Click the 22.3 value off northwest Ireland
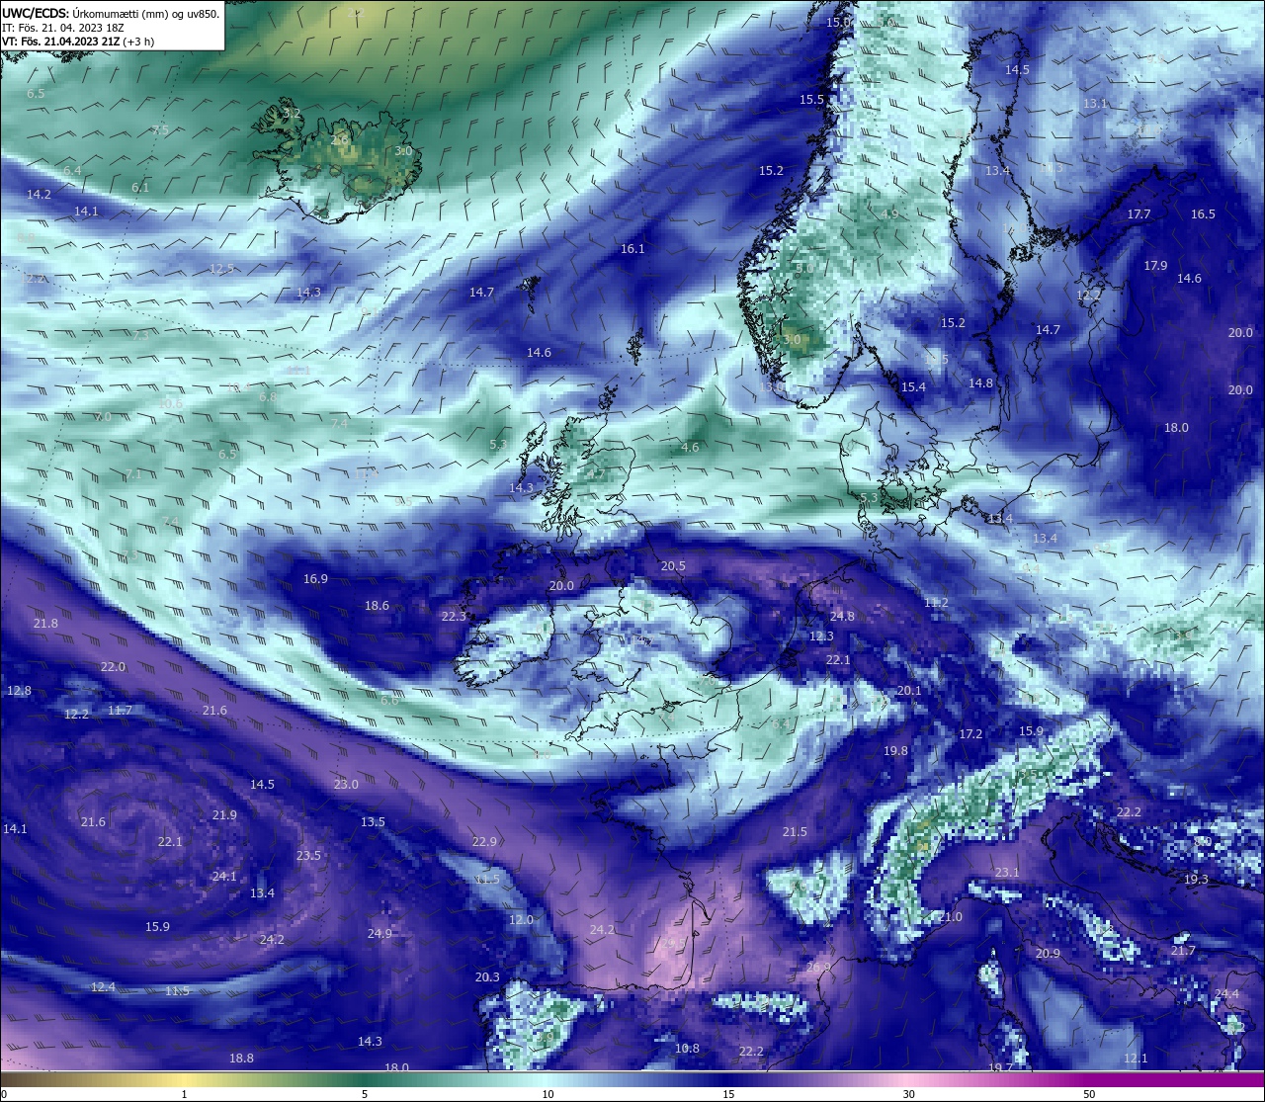Viewport: 1265px width, 1102px height. tap(454, 617)
